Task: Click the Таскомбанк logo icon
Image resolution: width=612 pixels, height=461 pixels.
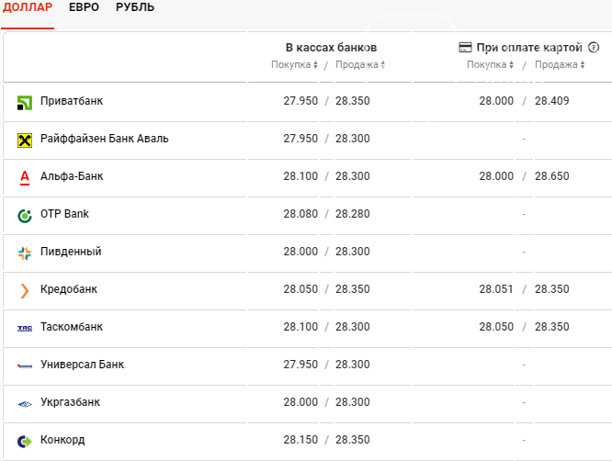Action: click(25, 328)
